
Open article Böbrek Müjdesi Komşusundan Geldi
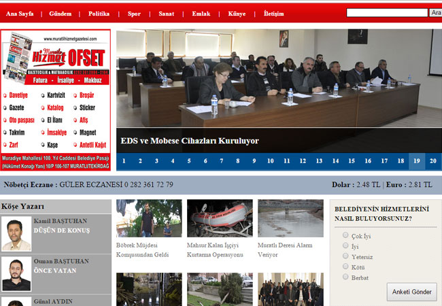pyautogui.click(x=142, y=250)
